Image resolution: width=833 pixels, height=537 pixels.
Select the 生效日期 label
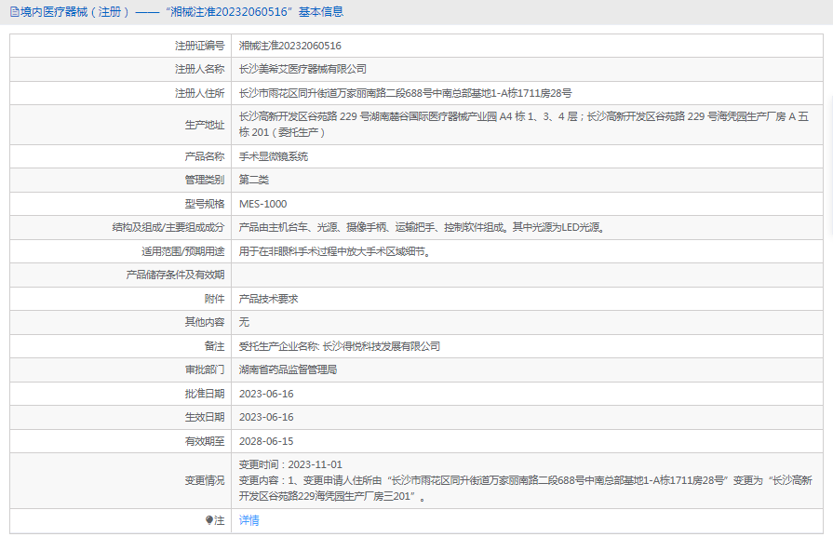coord(205,418)
